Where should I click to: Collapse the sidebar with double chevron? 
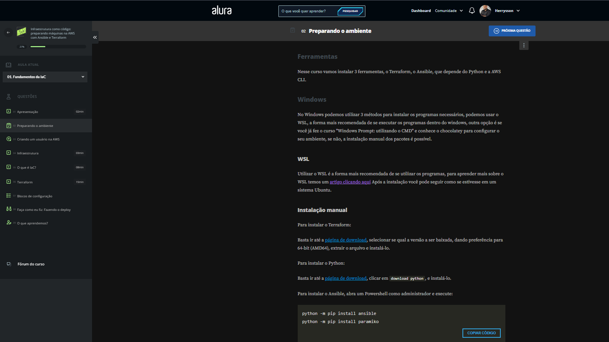(95, 37)
